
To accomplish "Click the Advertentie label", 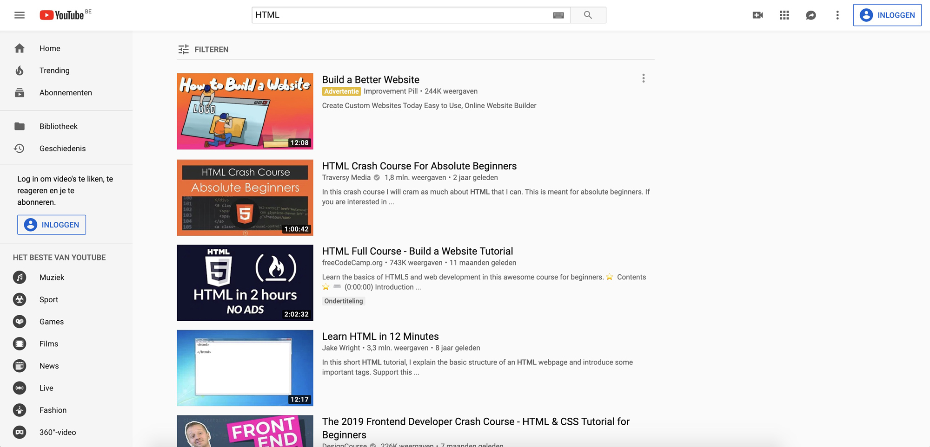I will 341,91.
